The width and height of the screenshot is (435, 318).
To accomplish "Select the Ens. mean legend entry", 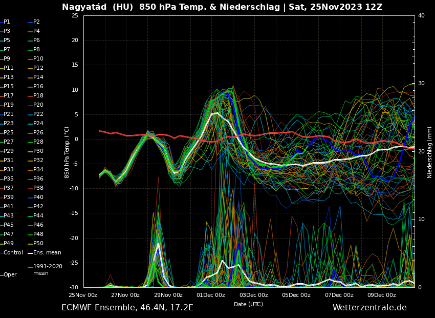I will (47, 253).
